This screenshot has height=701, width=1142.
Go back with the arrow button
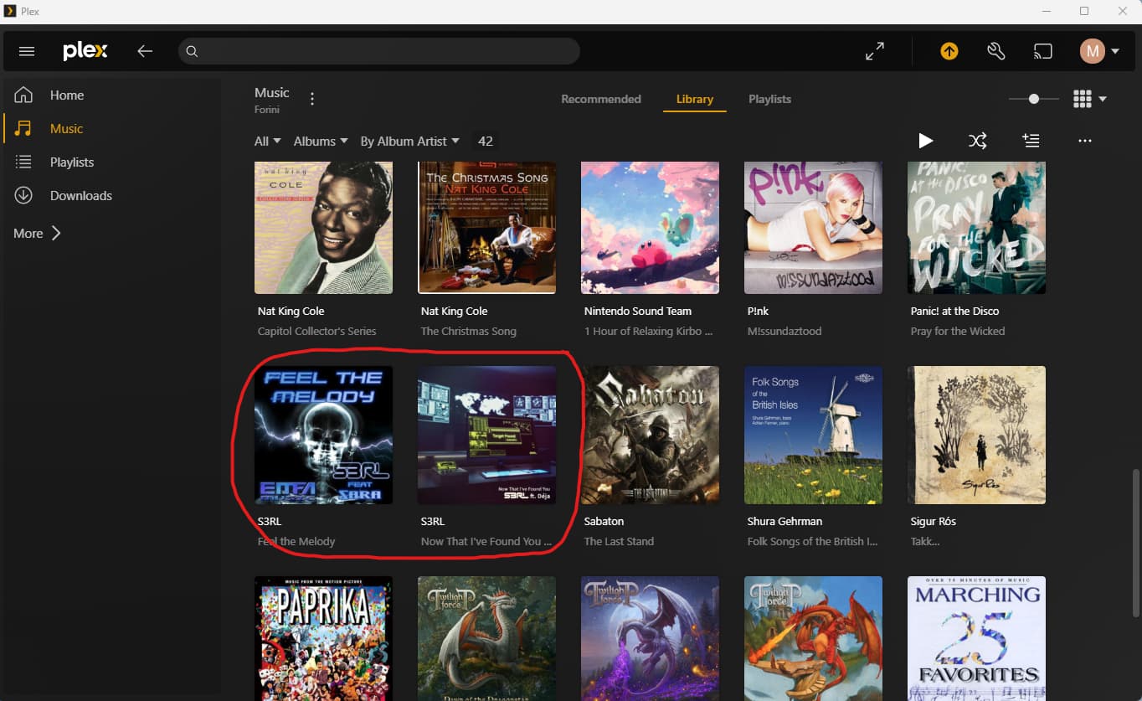tap(145, 51)
